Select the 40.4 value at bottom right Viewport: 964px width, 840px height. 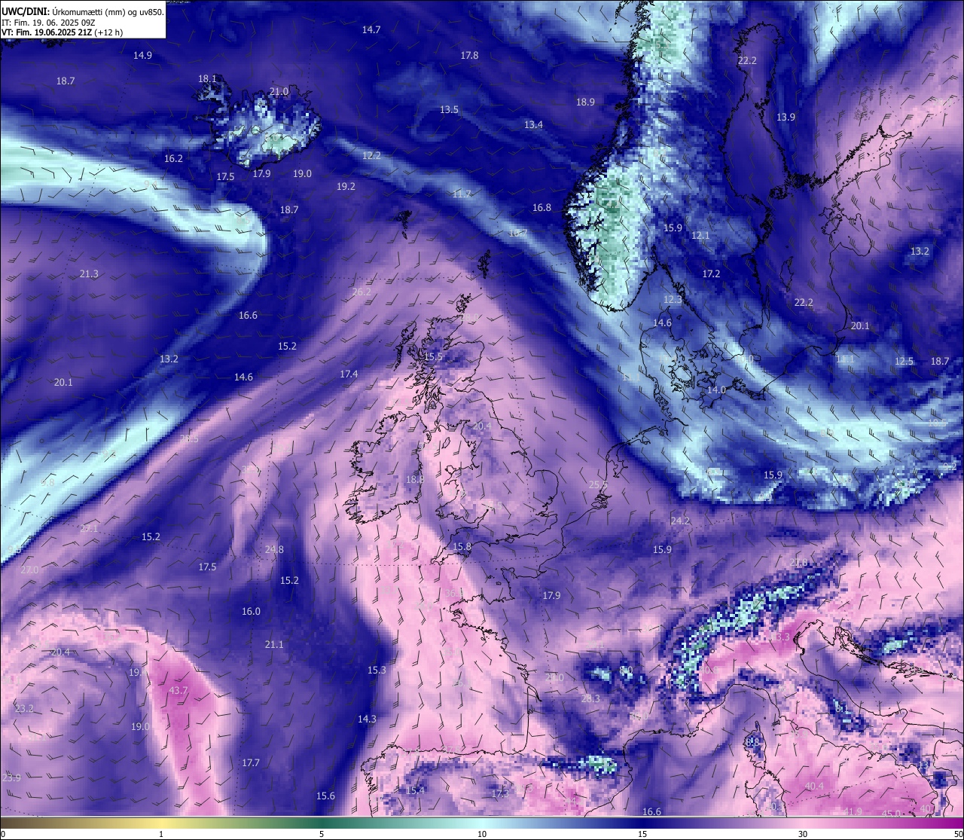[x=814, y=786]
